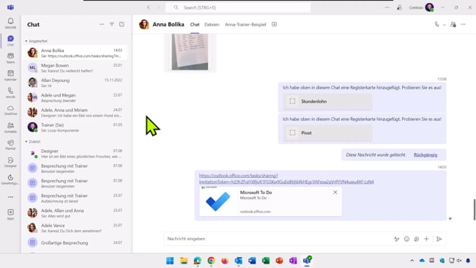
Task: Open Adele, Allan und Anna chat
Action: tap(75, 213)
